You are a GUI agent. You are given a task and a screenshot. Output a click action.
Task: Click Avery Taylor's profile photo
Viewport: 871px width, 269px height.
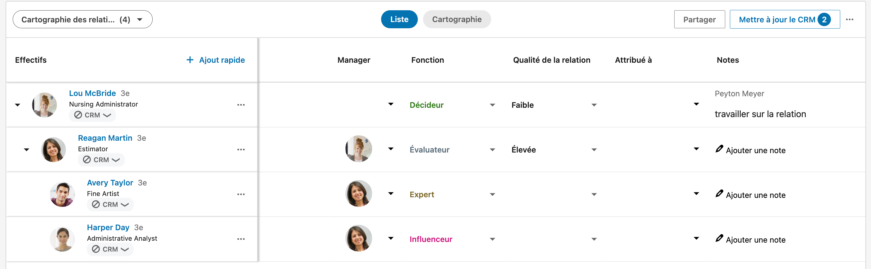pyautogui.click(x=62, y=194)
